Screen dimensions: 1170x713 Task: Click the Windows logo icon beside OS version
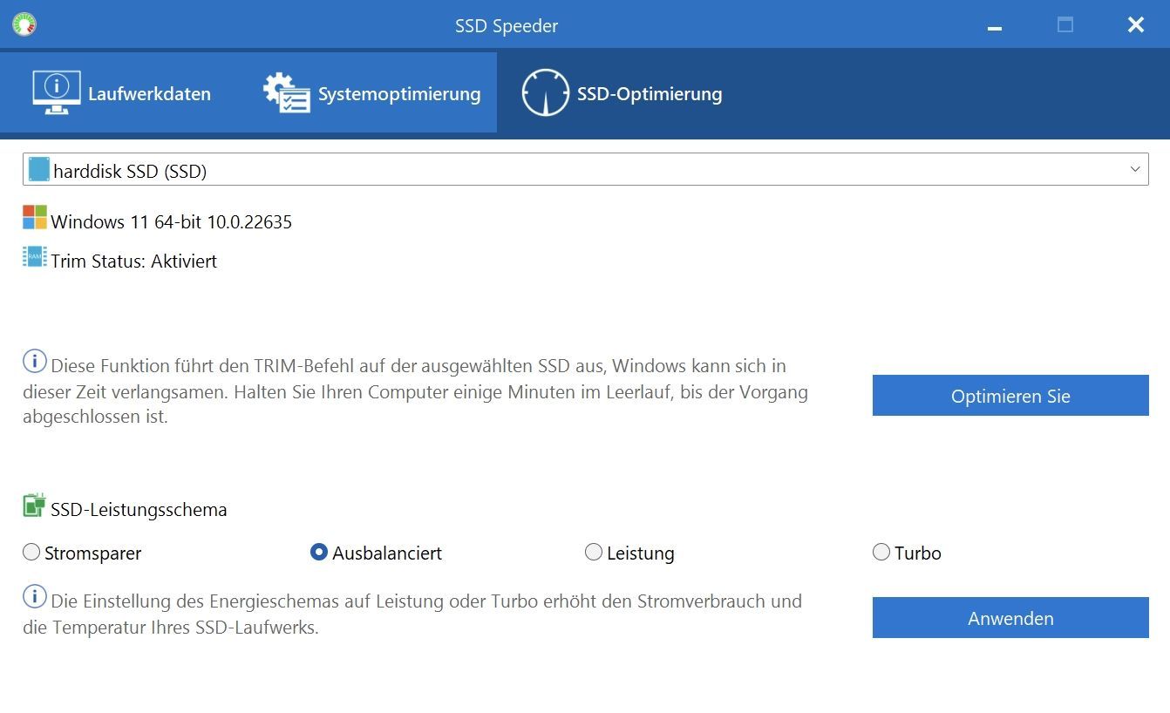tap(35, 218)
